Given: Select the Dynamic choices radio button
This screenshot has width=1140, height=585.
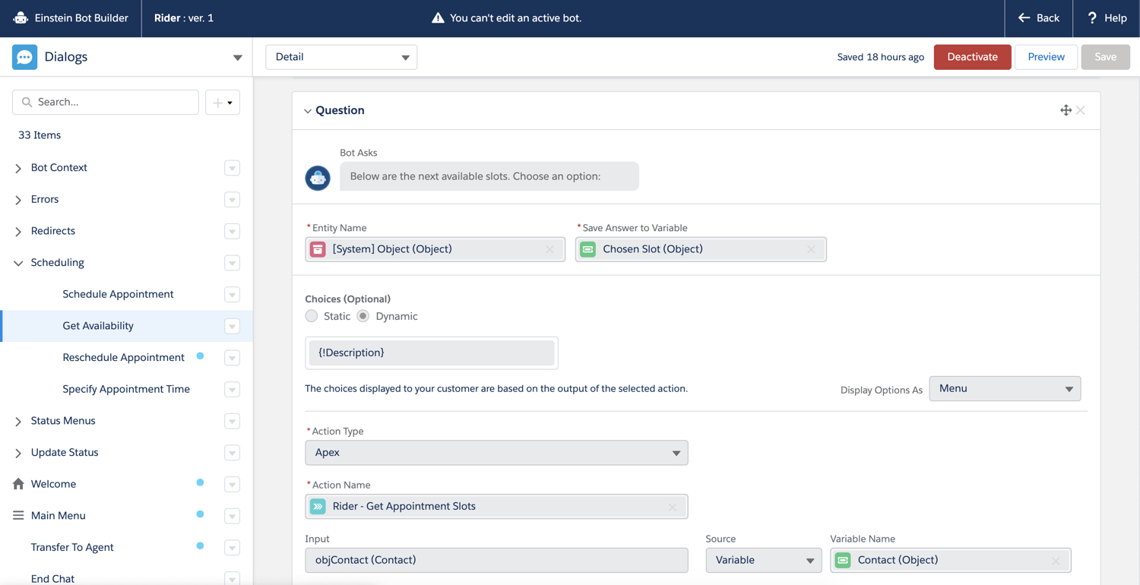Looking at the screenshot, I should 363,316.
